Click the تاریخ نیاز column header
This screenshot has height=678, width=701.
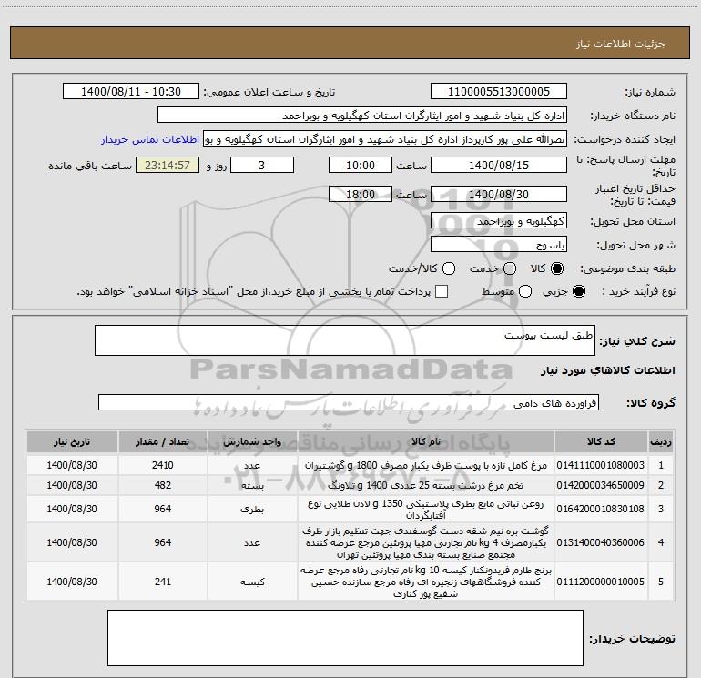(x=72, y=441)
